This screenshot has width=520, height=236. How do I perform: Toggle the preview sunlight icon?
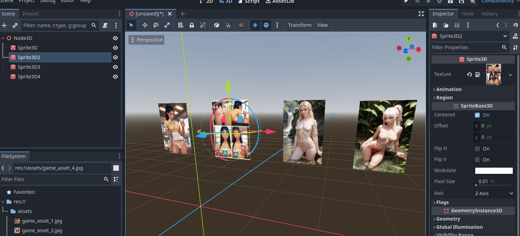(255, 25)
